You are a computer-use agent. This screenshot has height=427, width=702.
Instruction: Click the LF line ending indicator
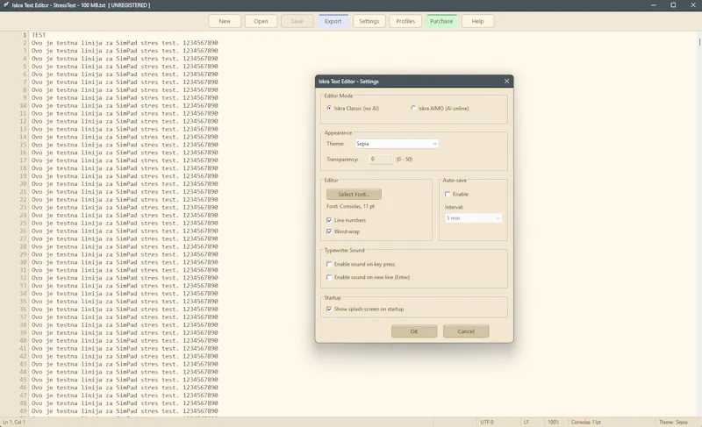[526, 422]
